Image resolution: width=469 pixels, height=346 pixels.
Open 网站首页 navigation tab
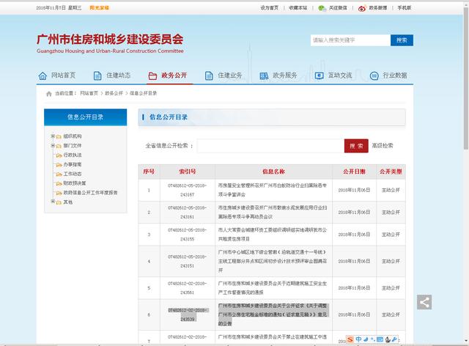(57, 76)
